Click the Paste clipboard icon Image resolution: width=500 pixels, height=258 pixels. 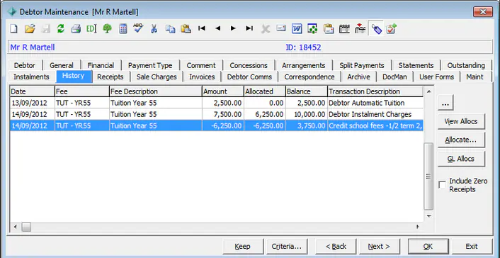(186, 29)
